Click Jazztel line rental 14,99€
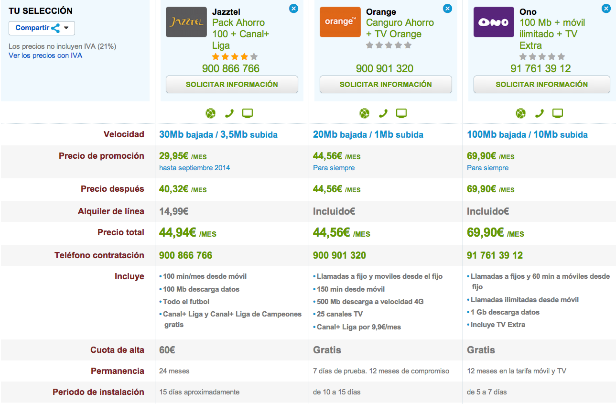616x404 pixels. [173, 211]
